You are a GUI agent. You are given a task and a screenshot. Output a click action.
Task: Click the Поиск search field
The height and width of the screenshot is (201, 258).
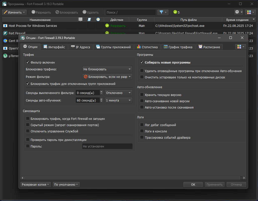tap(131, 12)
